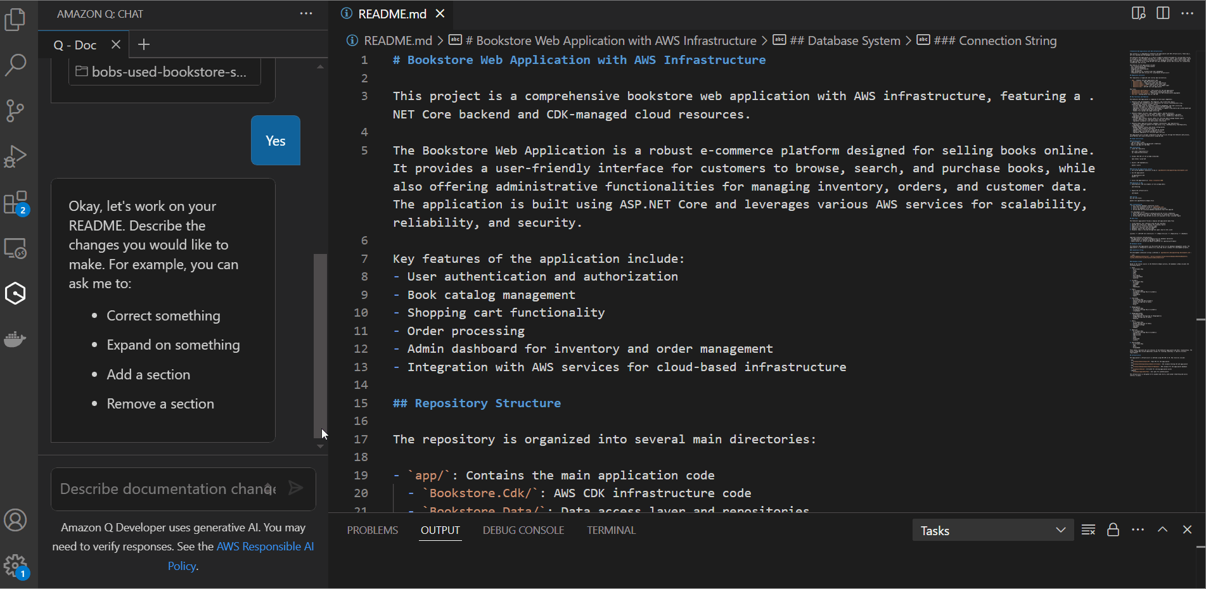Open editor more actions menu
Image resolution: width=1206 pixels, height=589 pixels.
pos(1187,13)
